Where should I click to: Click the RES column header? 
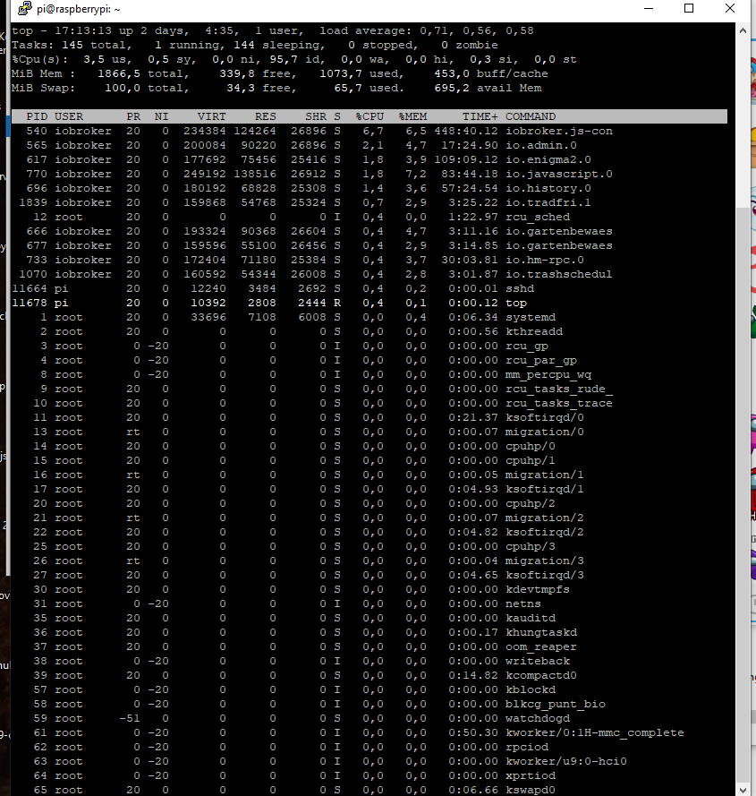pos(266,116)
